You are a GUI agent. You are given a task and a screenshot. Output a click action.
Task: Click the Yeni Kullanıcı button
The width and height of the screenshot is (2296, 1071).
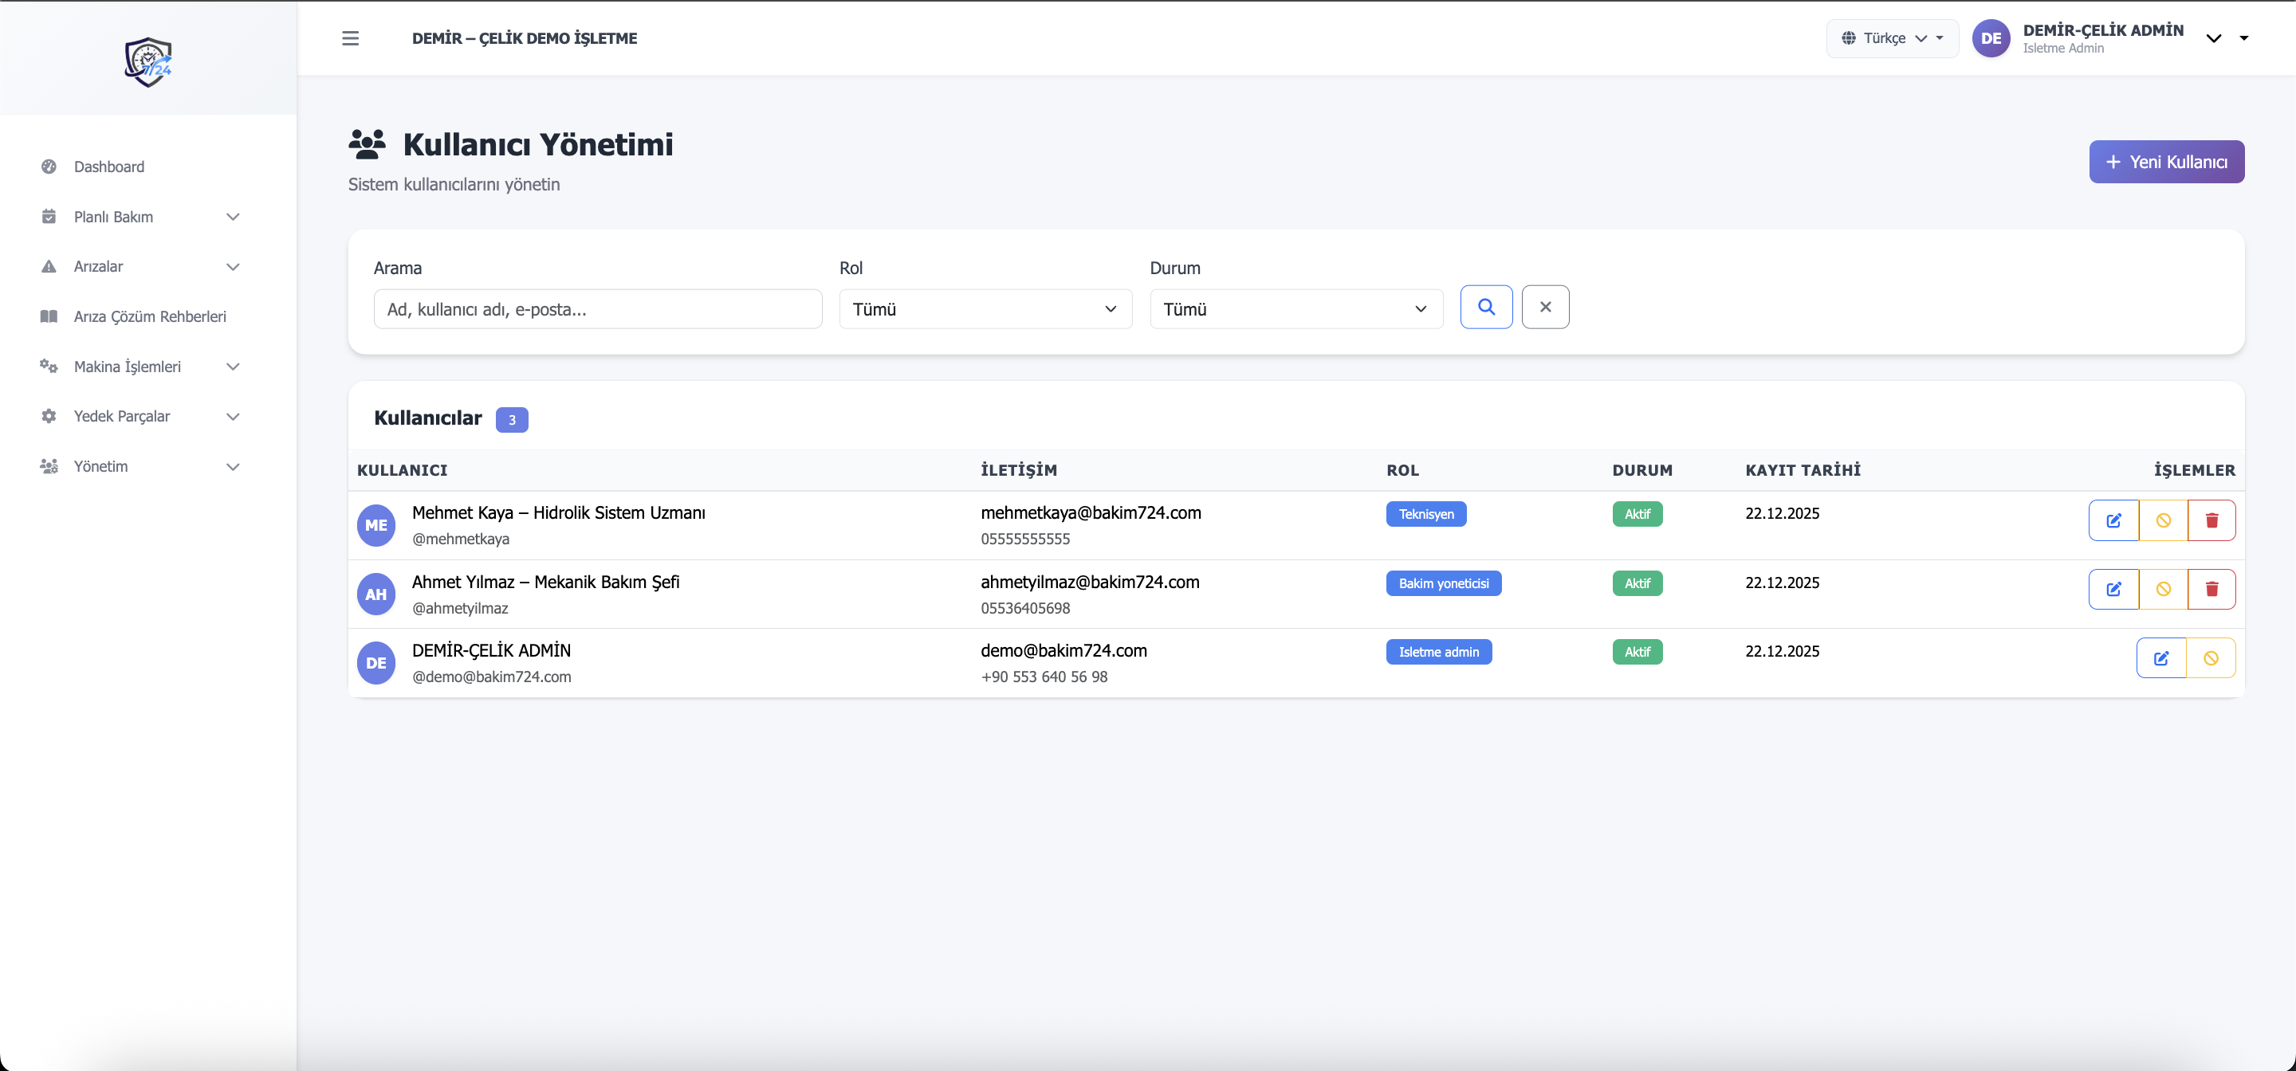(x=2166, y=163)
